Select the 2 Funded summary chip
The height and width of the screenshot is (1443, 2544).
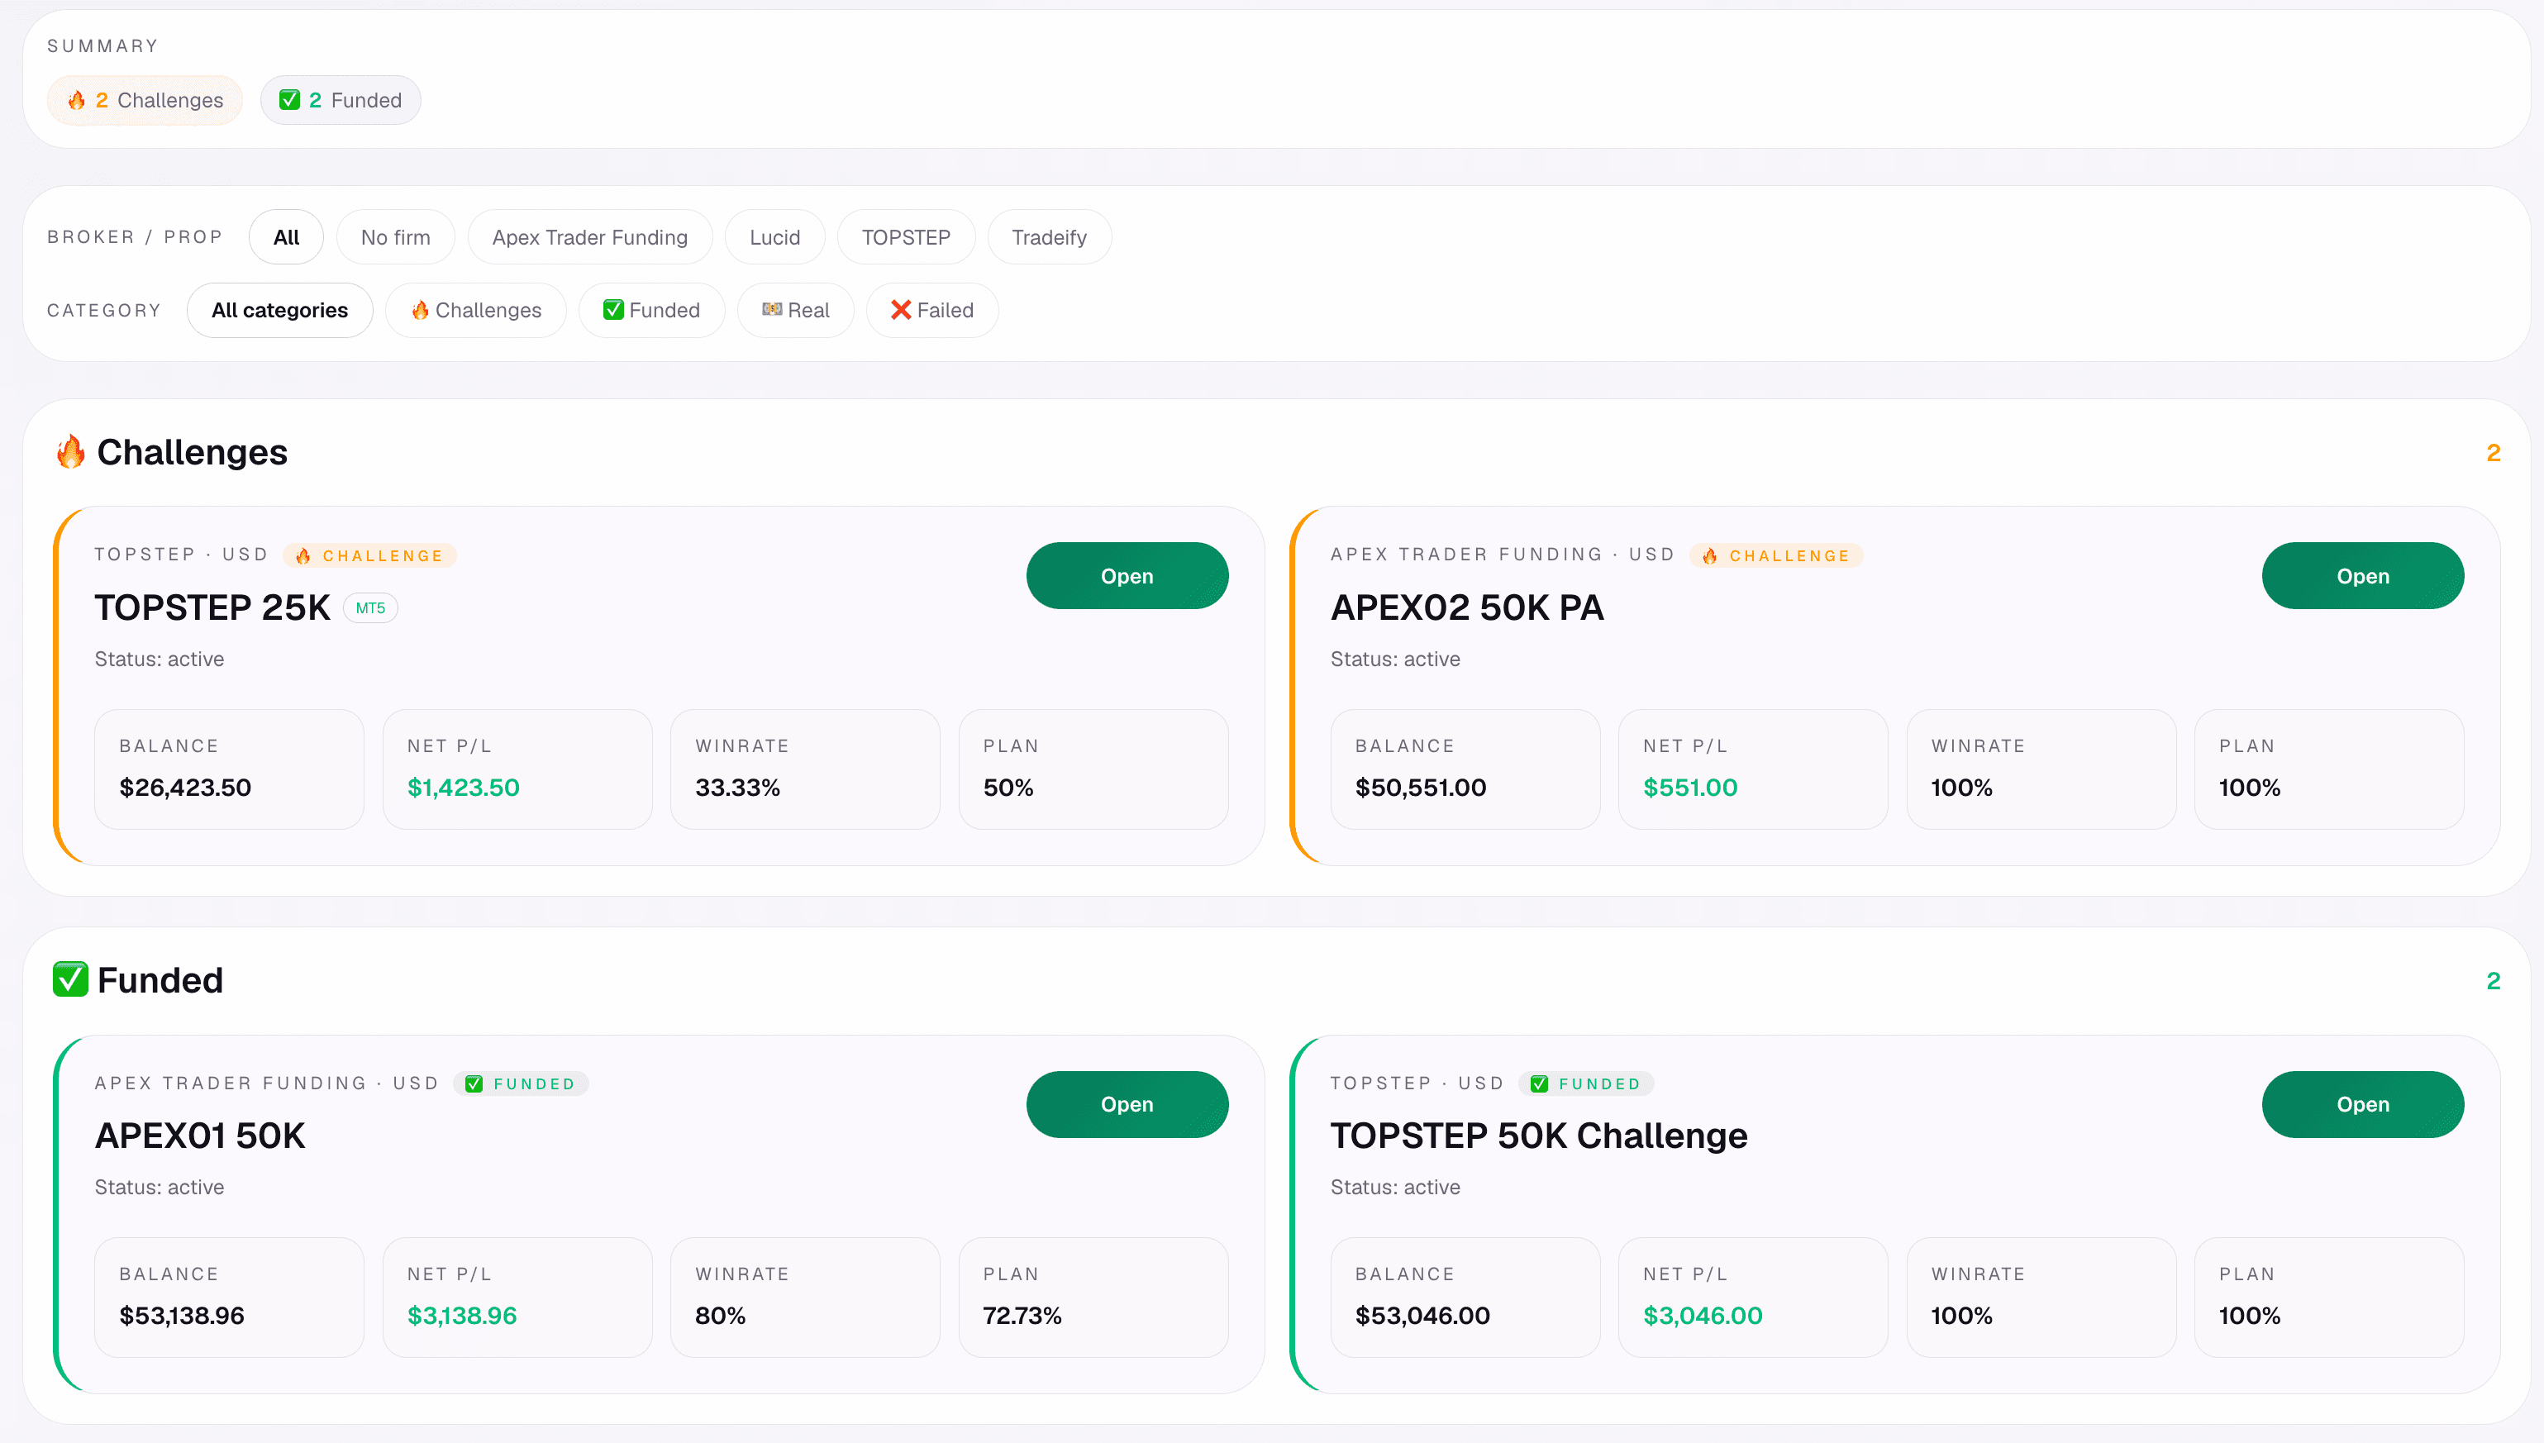click(x=341, y=100)
